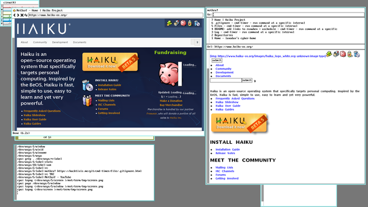Click the battery-like icon in NetSurf page header
This screenshot has width=368, height=207.
pos(190,23)
